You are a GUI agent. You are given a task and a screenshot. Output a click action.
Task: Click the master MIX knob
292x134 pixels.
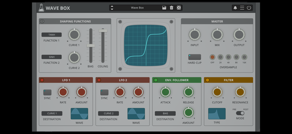[x=217, y=35]
